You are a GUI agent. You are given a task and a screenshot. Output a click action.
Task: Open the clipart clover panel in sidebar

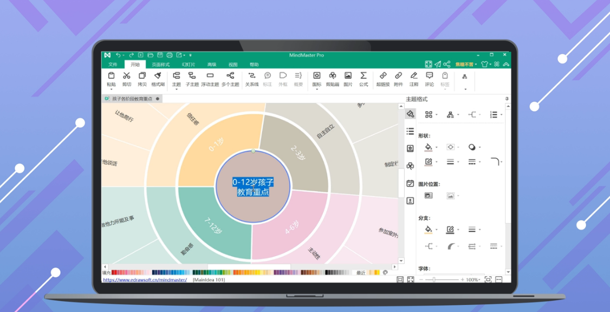tap(410, 166)
